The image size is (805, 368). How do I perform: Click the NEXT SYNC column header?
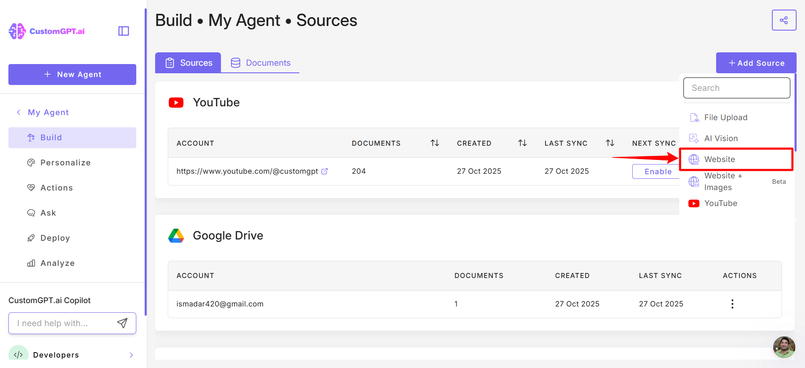point(654,143)
